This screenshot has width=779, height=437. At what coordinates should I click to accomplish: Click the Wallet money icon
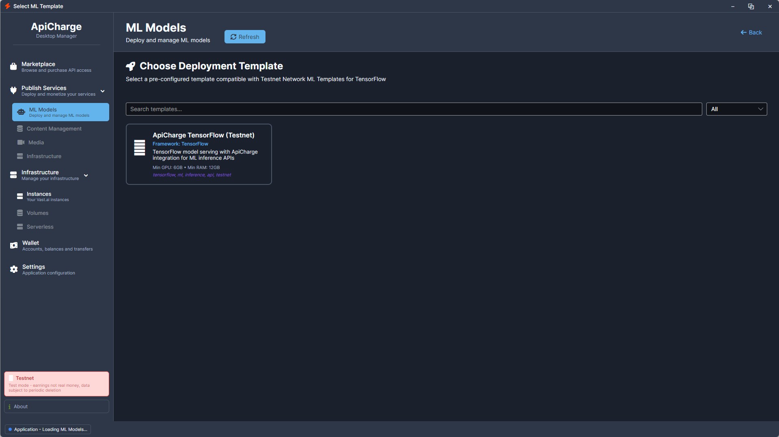point(14,245)
